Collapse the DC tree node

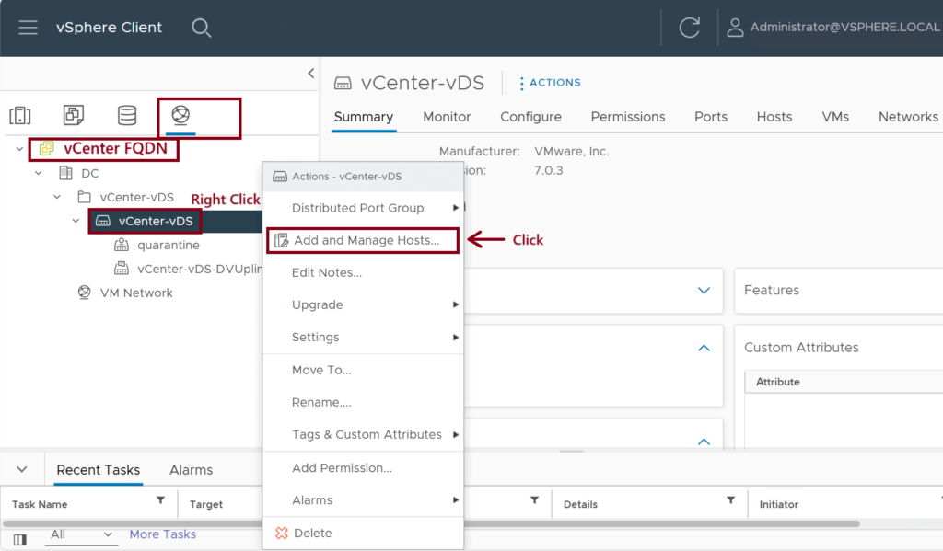39,173
